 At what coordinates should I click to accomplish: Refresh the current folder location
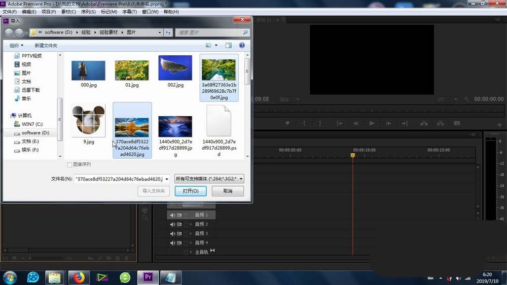(x=168, y=32)
